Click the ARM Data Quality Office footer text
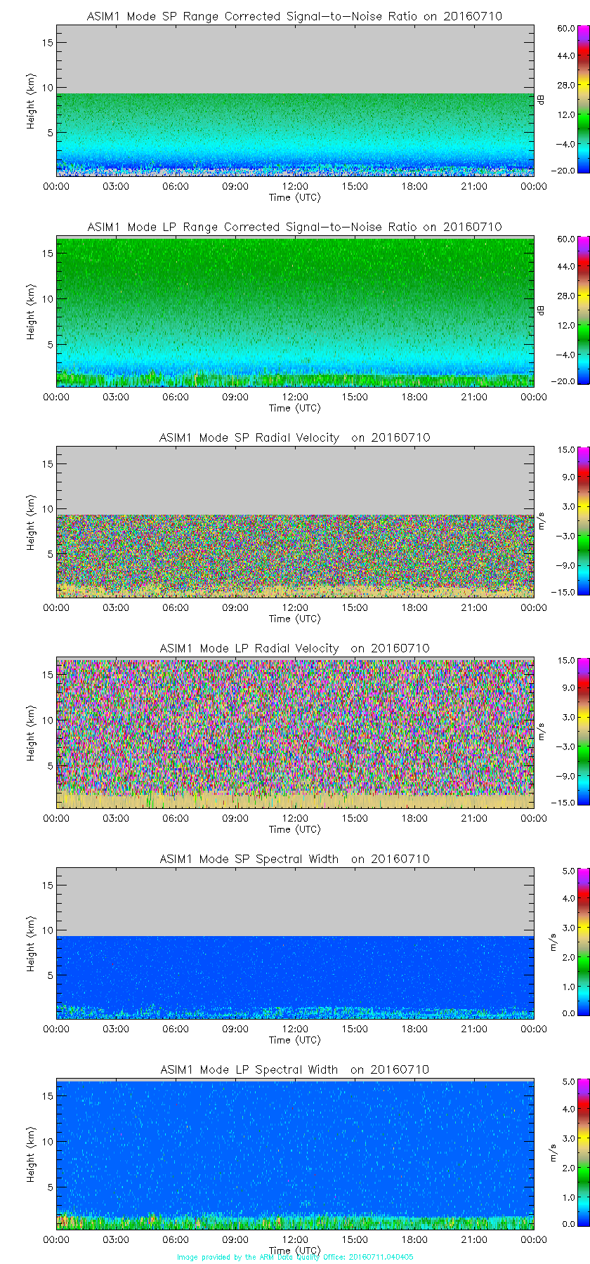This screenshot has height=1264, width=590. tap(295, 1257)
